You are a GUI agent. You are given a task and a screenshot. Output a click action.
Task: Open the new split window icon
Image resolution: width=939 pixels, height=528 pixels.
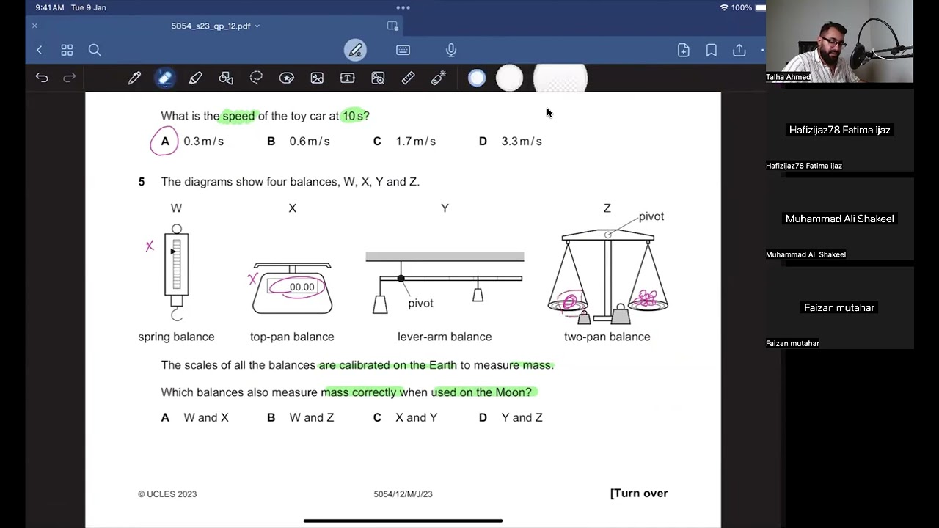pyautogui.click(x=392, y=26)
